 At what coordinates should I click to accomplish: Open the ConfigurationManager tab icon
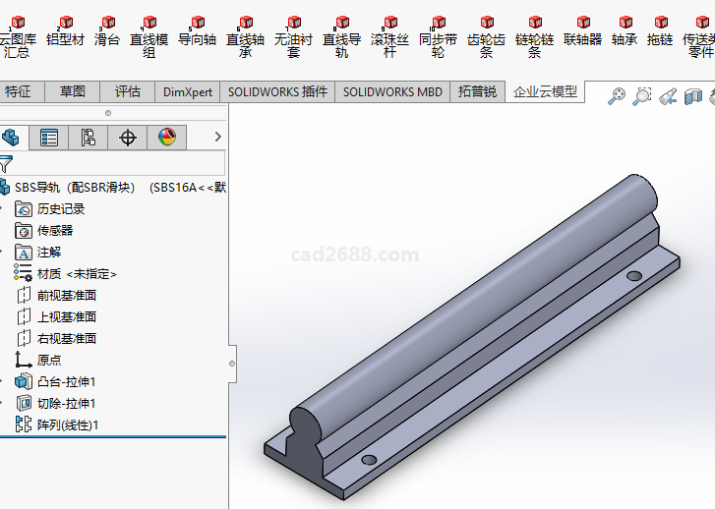click(x=89, y=138)
